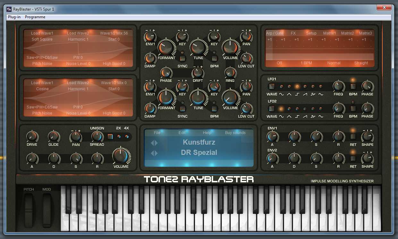Click the 2X unison indicator LED
This screenshot has height=239, width=398.
click(x=119, y=137)
